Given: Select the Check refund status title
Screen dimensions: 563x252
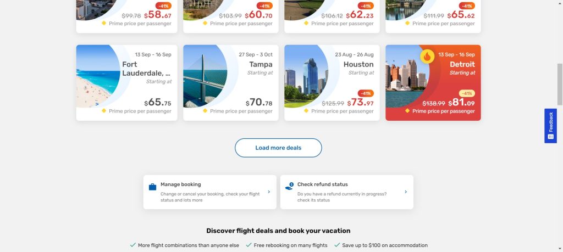Looking at the screenshot, I should pos(322,184).
